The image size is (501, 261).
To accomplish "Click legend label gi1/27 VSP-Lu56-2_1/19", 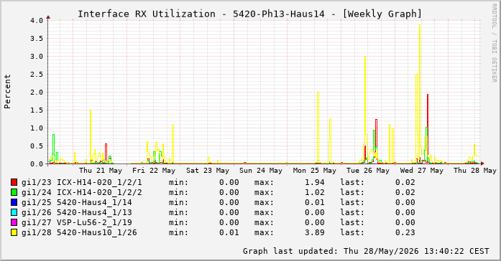I will [77, 222].
